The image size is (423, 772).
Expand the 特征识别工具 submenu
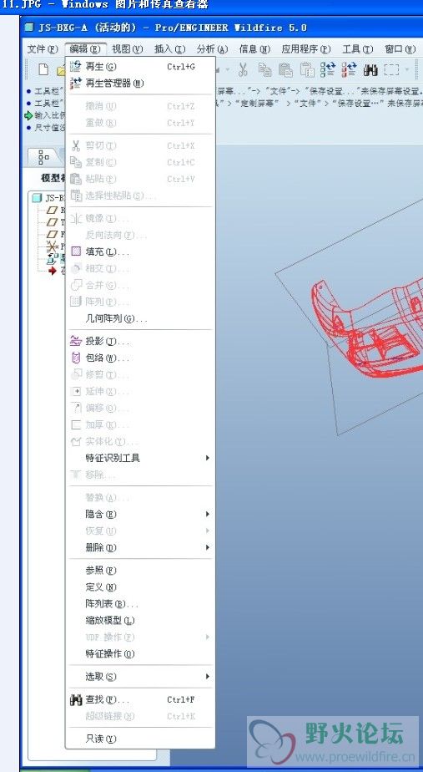(x=141, y=458)
